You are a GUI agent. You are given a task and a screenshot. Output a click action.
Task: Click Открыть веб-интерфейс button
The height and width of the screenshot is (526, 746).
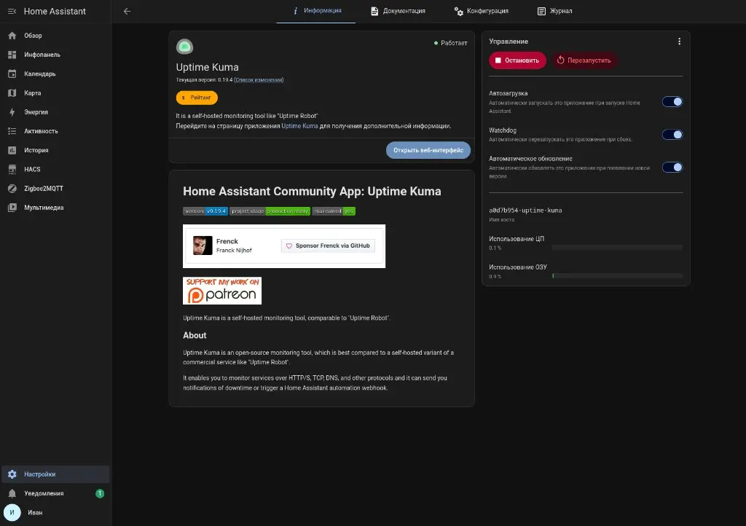pyautogui.click(x=428, y=150)
